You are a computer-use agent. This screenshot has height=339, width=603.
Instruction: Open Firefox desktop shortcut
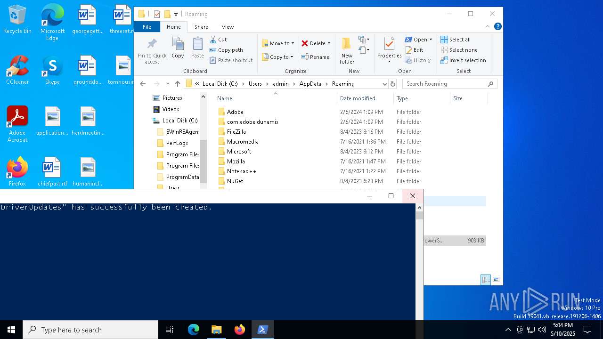(x=17, y=172)
